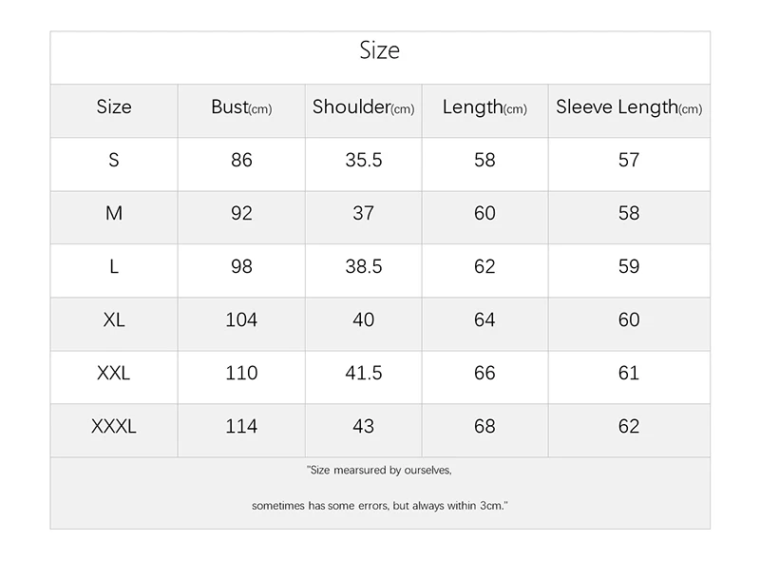The image size is (760, 561).
Task: Select shoulder value 35.5 in the S row
Action: click(364, 160)
